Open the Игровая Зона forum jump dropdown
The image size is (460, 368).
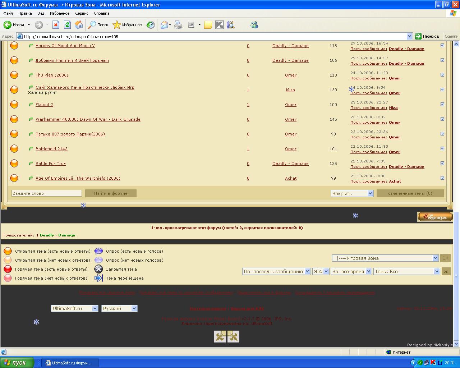pos(385,258)
